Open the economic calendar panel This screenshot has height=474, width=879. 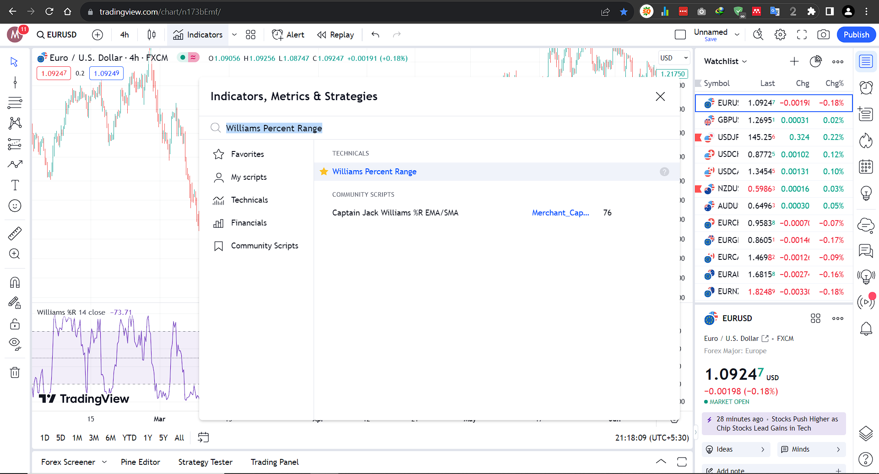pyautogui.click(x=866, y=167)
